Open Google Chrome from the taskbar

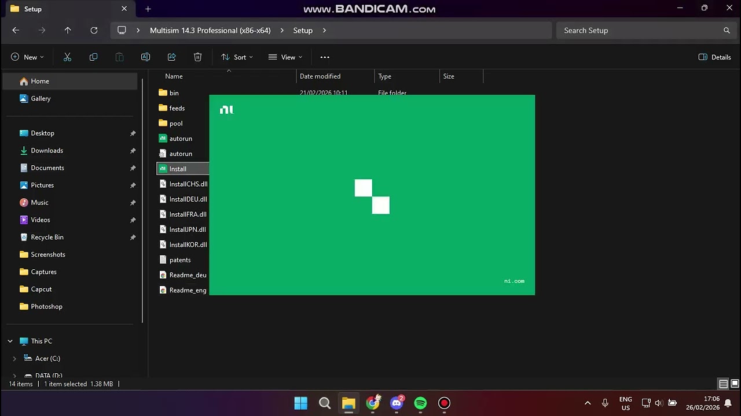click(x=373, y=403)
